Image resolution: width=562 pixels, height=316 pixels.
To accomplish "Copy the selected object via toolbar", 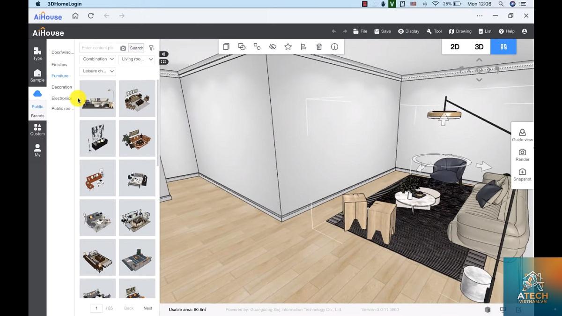I will (226, 46).
